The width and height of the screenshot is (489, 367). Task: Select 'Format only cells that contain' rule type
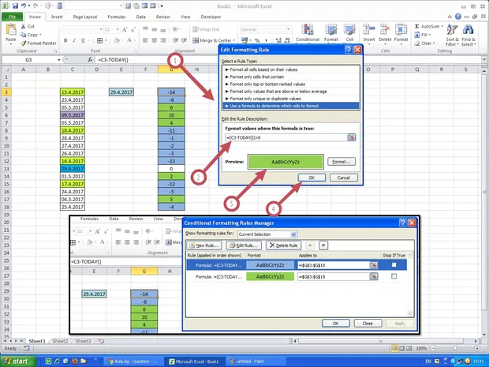(291, 77)
